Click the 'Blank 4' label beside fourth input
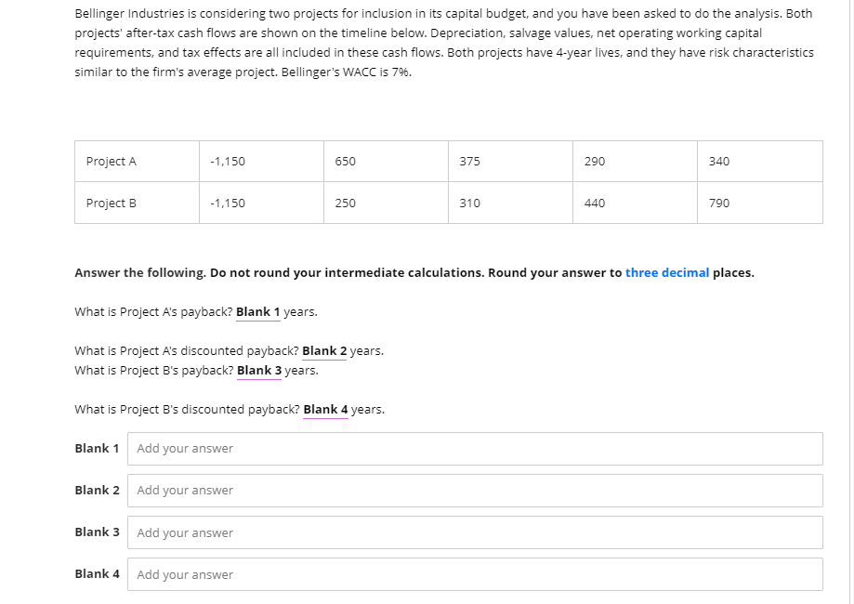Image resolution: width=854 pixels, height=604 pixels. tap(97, 574)
